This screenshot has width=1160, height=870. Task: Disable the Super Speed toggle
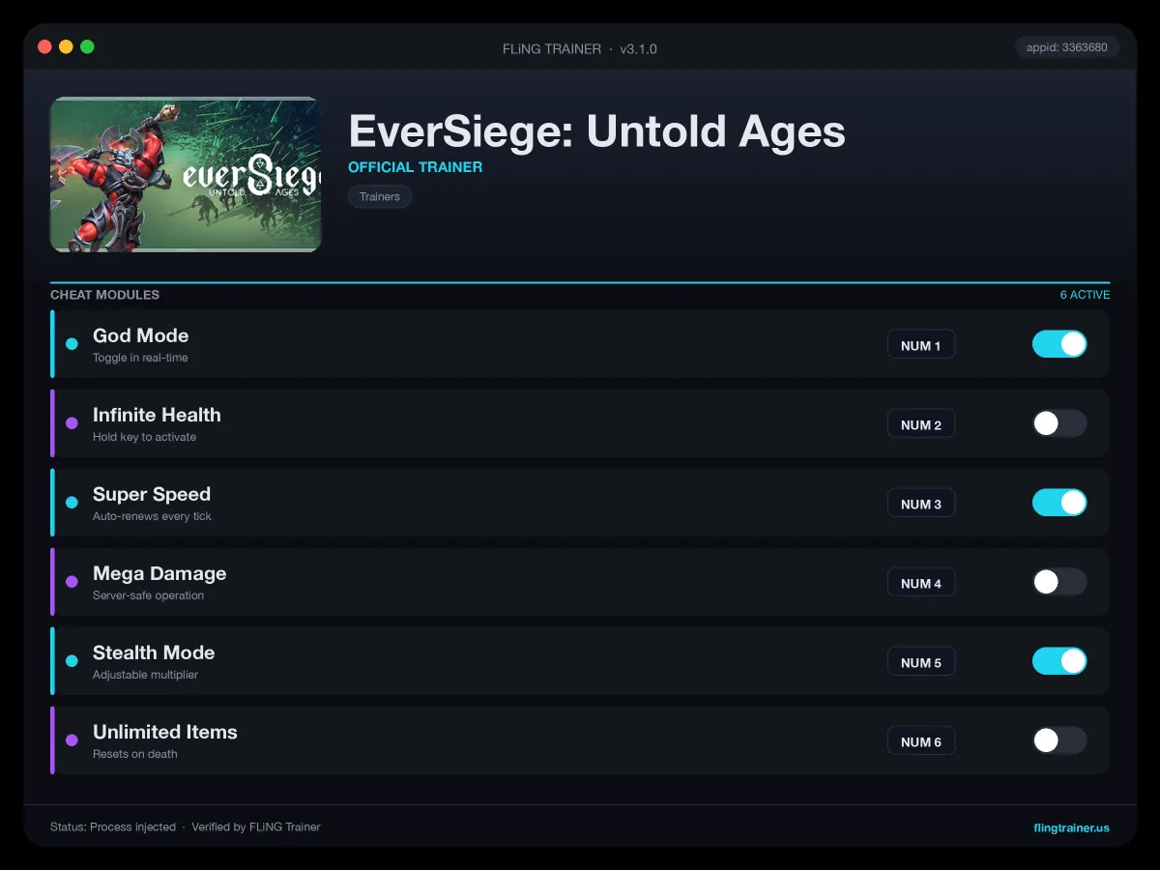point(1059,503)
